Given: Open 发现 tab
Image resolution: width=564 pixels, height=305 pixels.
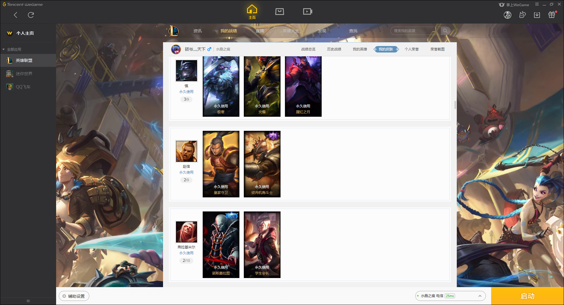Looking at the screenshot, I should click(322, 31).
